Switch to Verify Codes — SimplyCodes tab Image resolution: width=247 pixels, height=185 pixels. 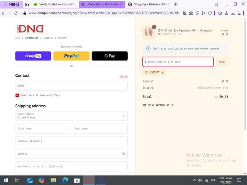(x=55, y=4)
